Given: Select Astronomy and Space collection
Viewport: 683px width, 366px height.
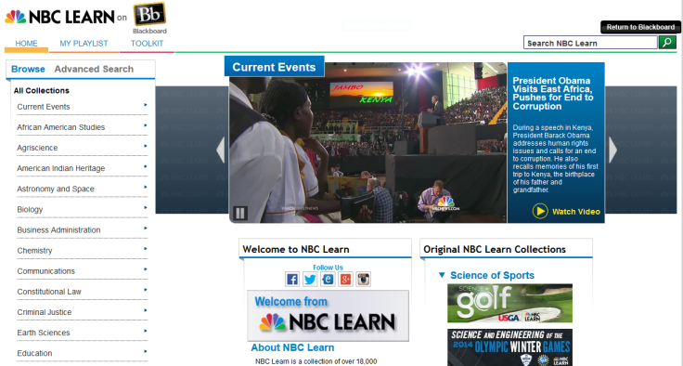Looking at the screenshot, I should point(56,189).
